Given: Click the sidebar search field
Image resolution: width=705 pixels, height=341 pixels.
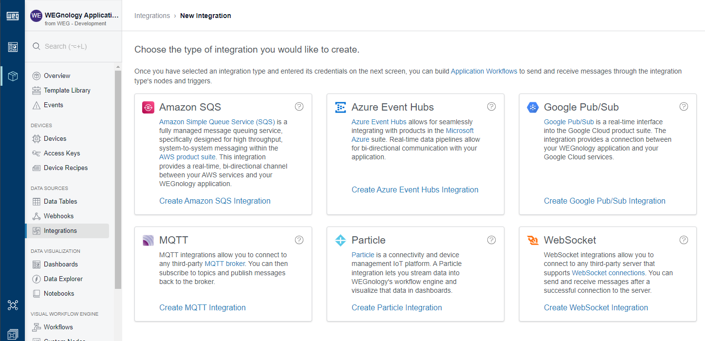Looking at the screenshot, I should click(x=74, y=46).
